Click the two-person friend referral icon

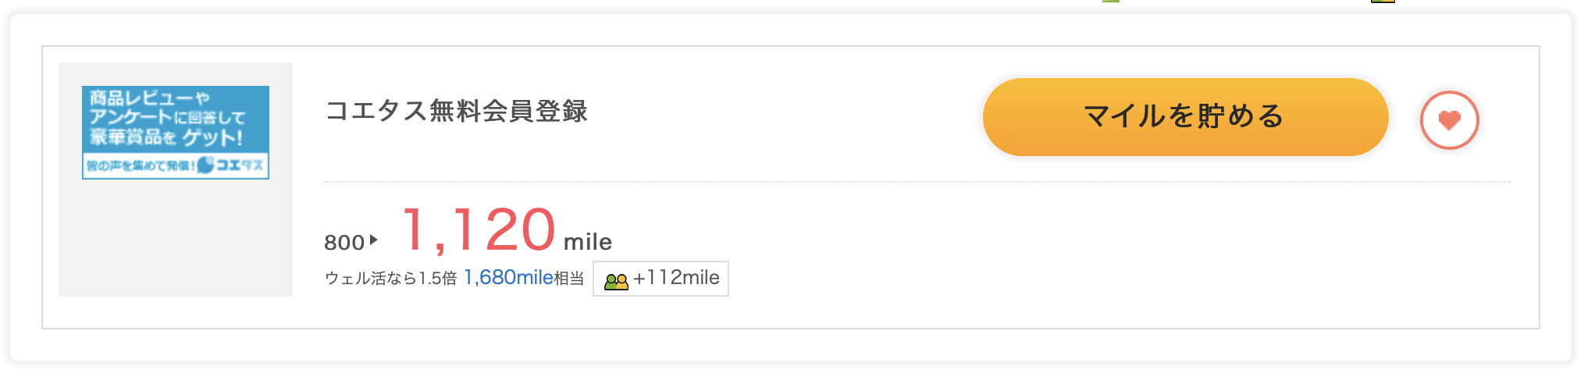[x=616, y=280]
